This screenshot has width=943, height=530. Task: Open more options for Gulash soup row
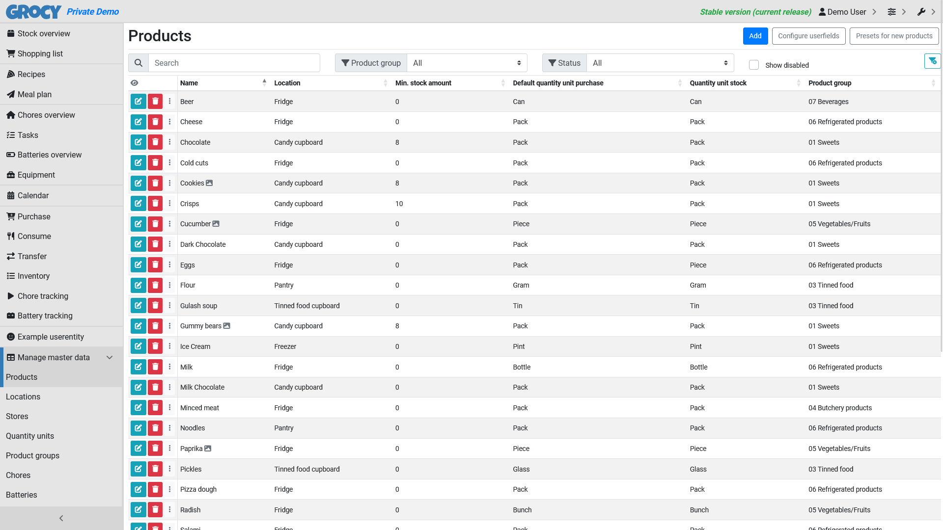(169, 306)
